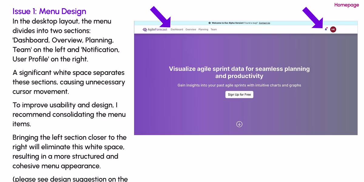Click the gear icon in the alpha banner
This screenshot has height=182, width=364.
pos(210,23)
